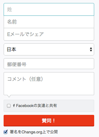Click the 日本 selected value text
This screenshot has width=99, height=137.
click(x=11, y=49)
